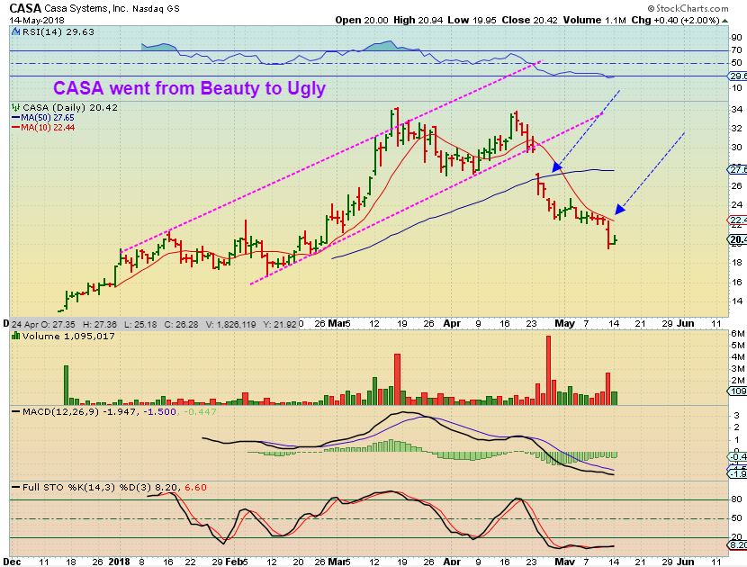747x567 pixels.
Task: Click the green up-triangle next to Chg
Action: (x=725, y=21)
